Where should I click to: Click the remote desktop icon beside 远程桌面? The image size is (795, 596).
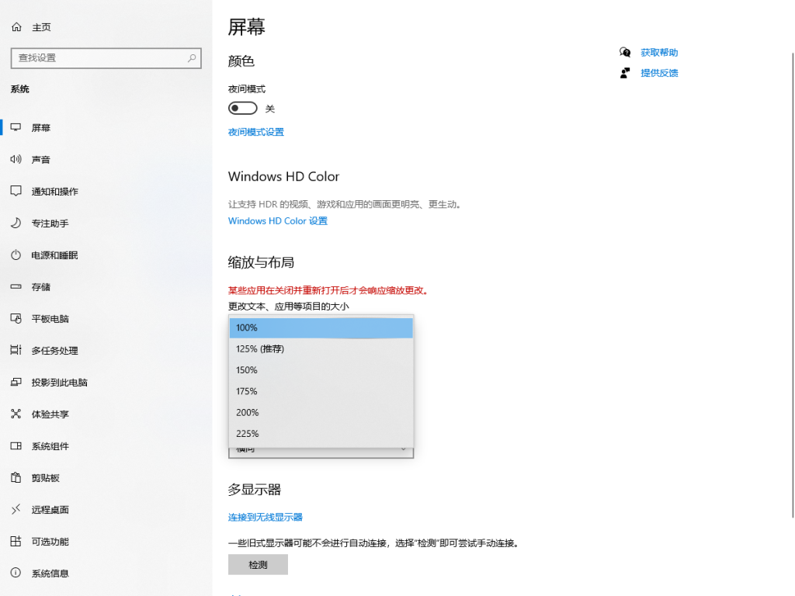pos(16,509)
